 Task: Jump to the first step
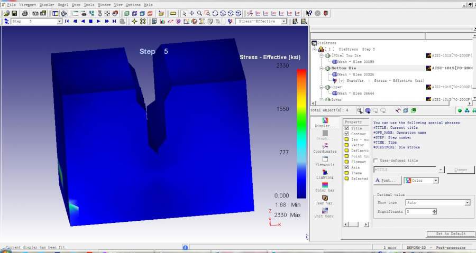point(67,22)
